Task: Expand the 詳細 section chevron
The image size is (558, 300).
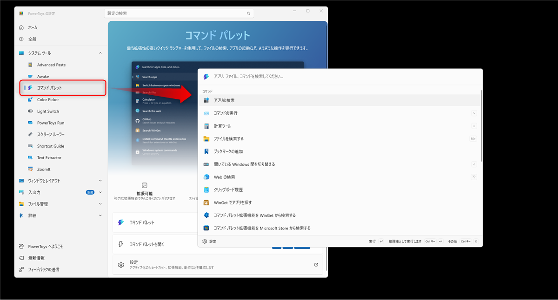Action: click(100, 215)
